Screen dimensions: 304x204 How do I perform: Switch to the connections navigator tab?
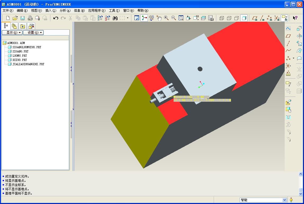click(31, 26)
